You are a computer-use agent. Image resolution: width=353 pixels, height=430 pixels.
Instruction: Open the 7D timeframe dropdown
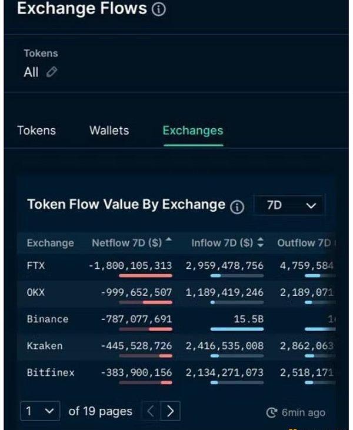tap(288, 205)
